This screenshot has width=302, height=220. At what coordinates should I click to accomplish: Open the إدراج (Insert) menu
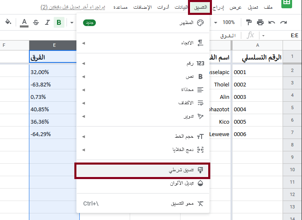click(x=218, y=7)
